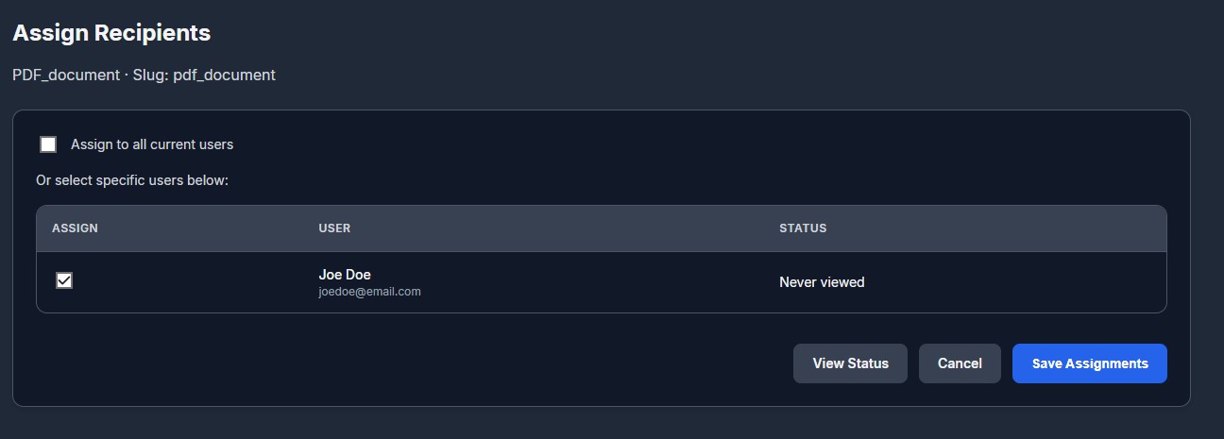Click the table header bar

[x=602, y=228]
